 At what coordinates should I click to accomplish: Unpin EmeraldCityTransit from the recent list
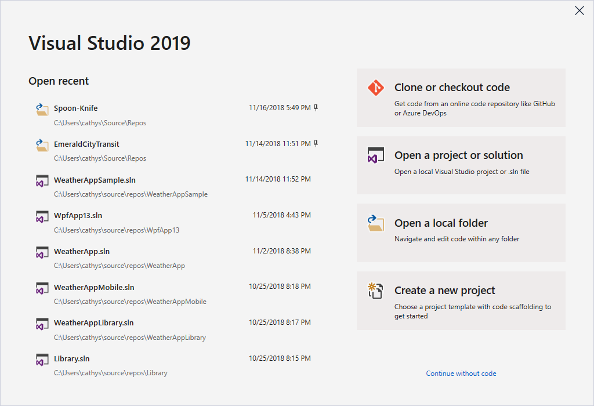[315, 143]
